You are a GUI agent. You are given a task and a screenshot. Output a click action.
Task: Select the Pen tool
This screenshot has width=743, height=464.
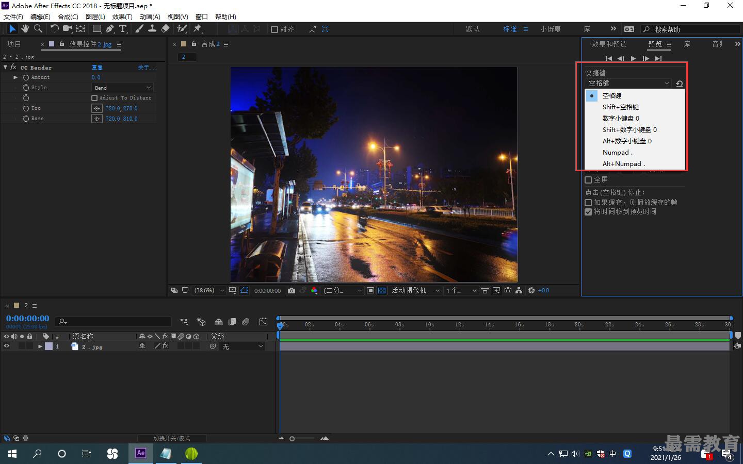[110, 29]
